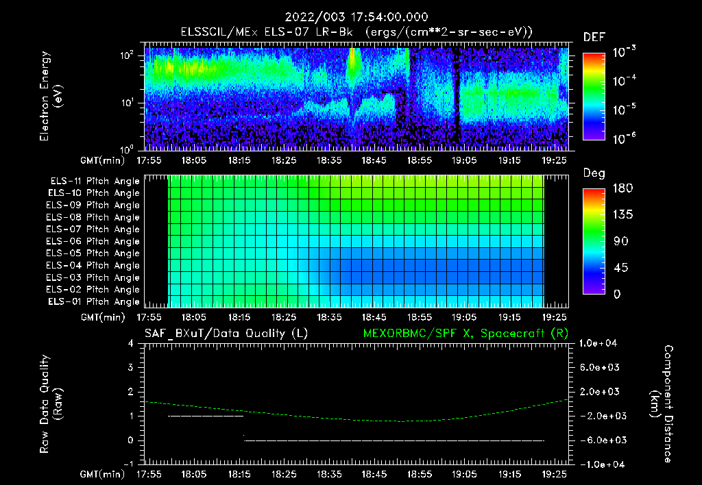Click the Electron Energy (eV) axis label
The image size is (702, 485).
pos(51,96)
